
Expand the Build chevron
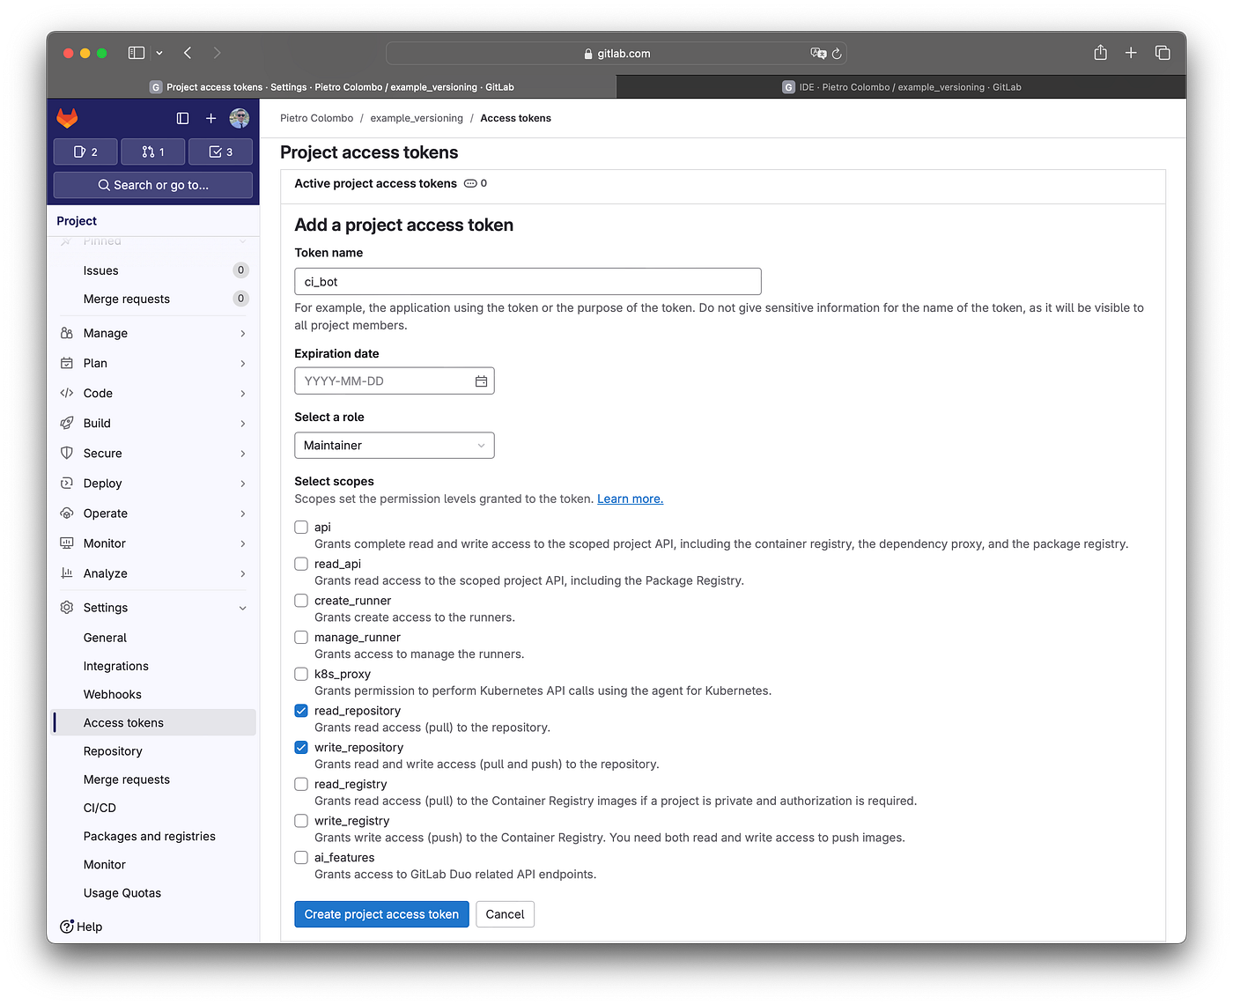(243, 423)
